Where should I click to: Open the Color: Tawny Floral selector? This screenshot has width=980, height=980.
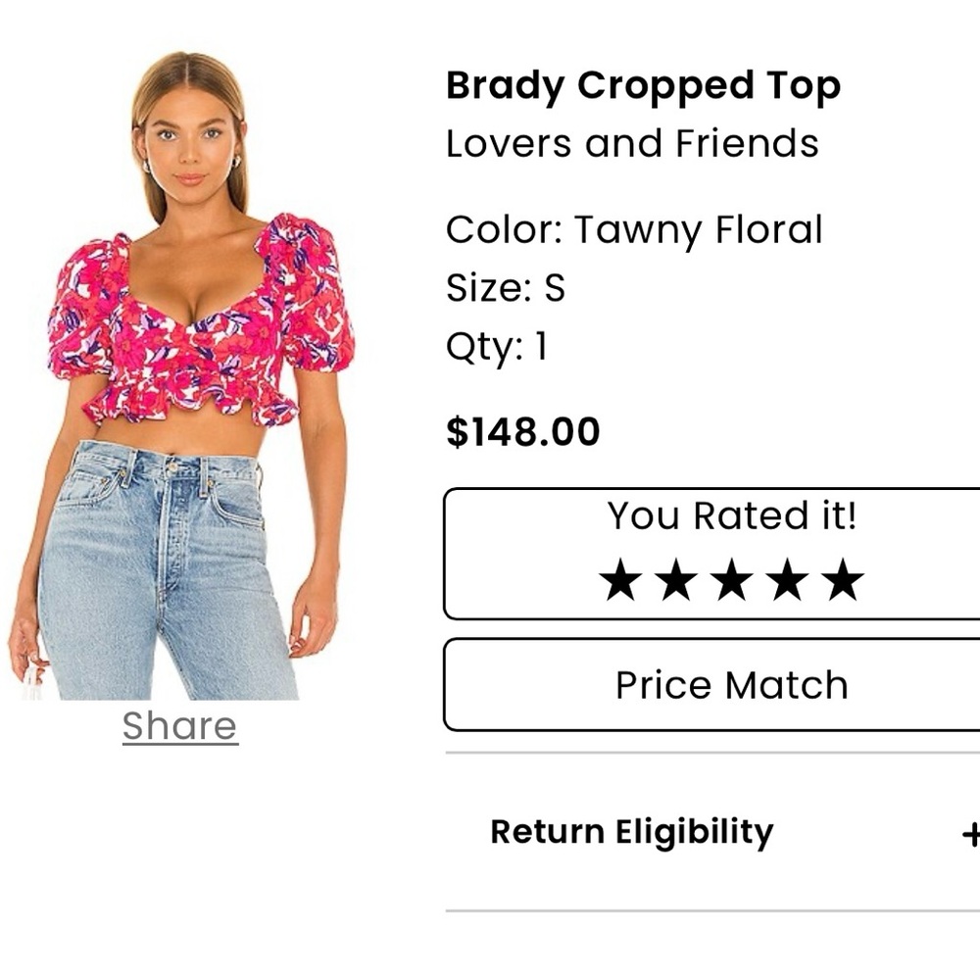634,229
